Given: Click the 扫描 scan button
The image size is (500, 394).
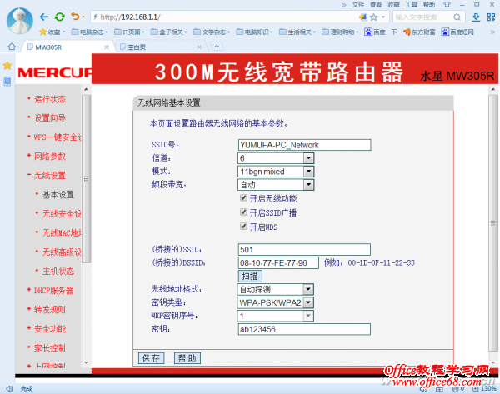Looking at the screenshot, I should (250, 276).
